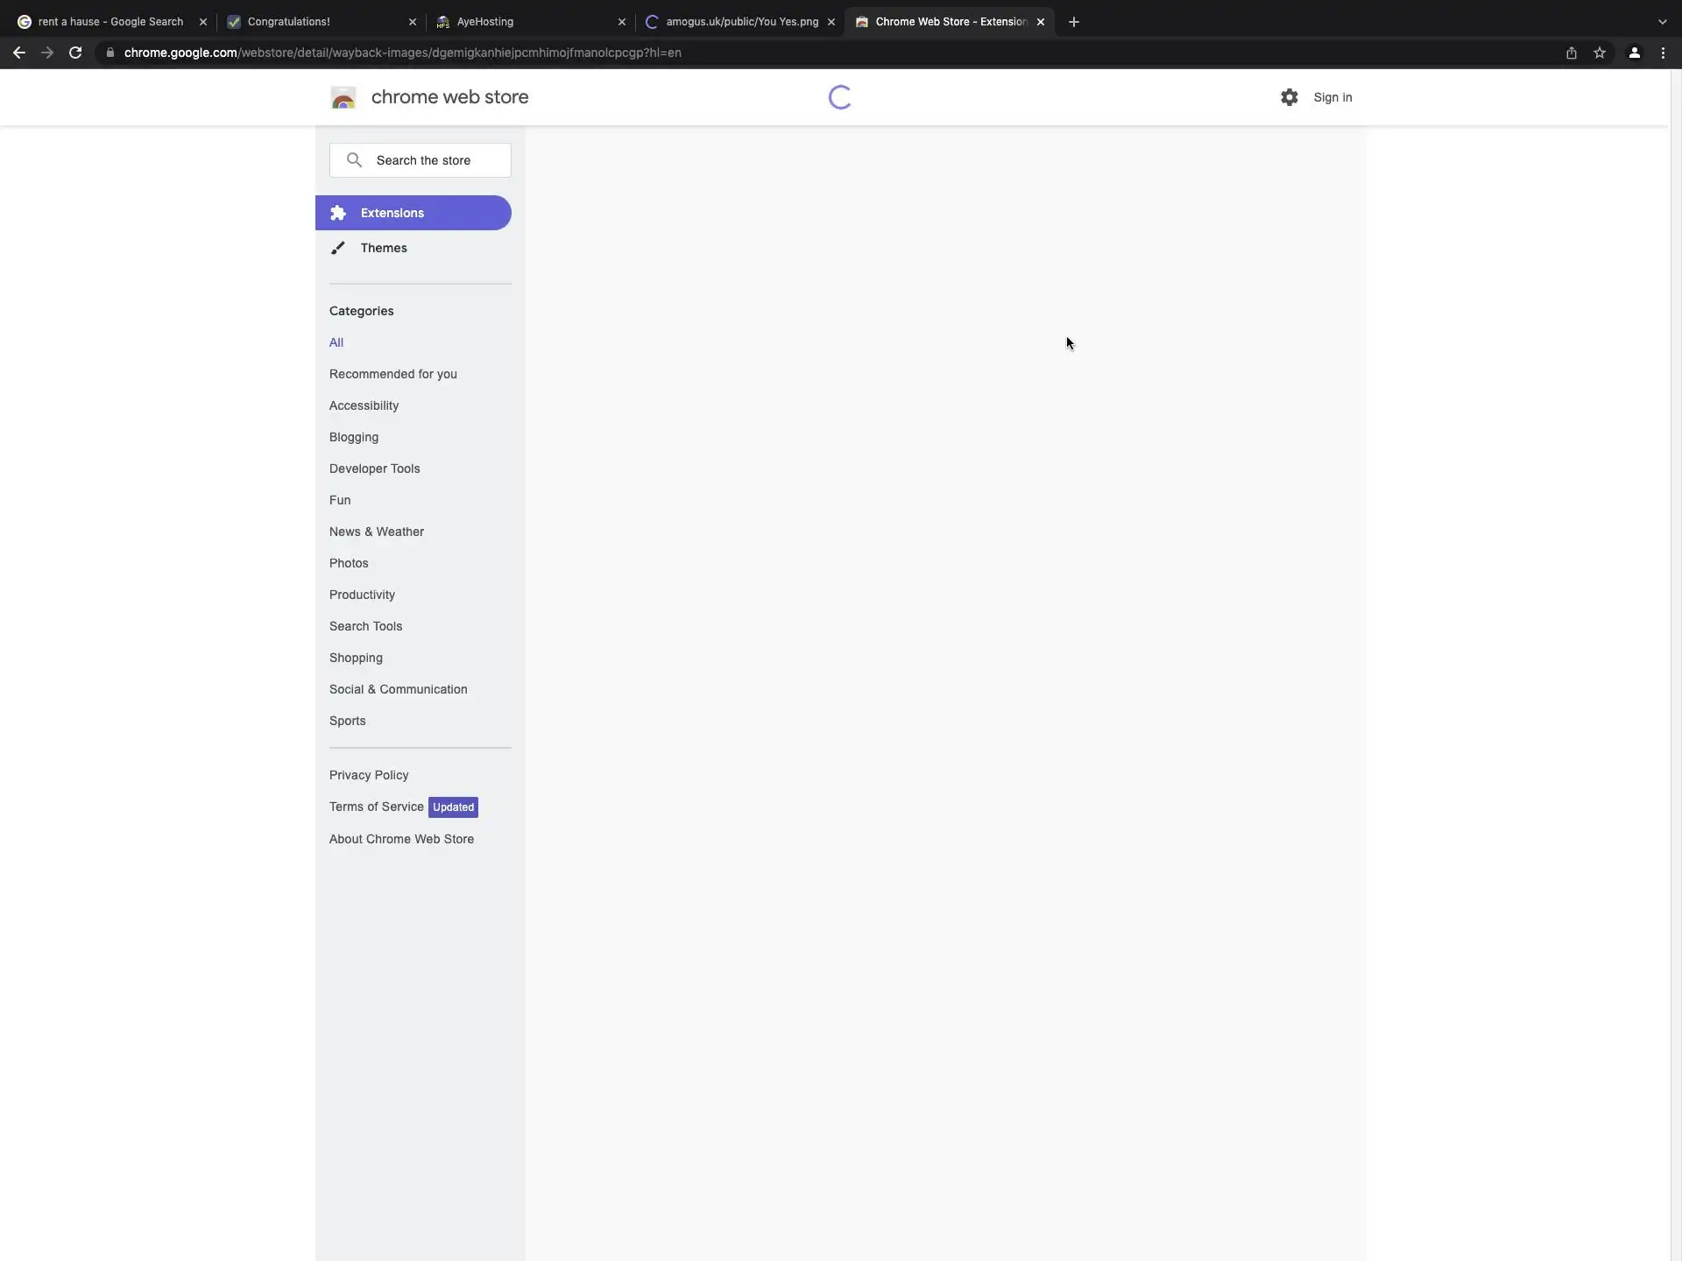Screen dimensions: 1682x1261
Task: Open the share page icon
Action: point(1572,53)
